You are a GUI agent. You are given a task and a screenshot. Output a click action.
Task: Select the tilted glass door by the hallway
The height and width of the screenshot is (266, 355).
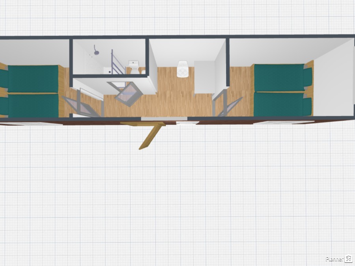[128, 95]
